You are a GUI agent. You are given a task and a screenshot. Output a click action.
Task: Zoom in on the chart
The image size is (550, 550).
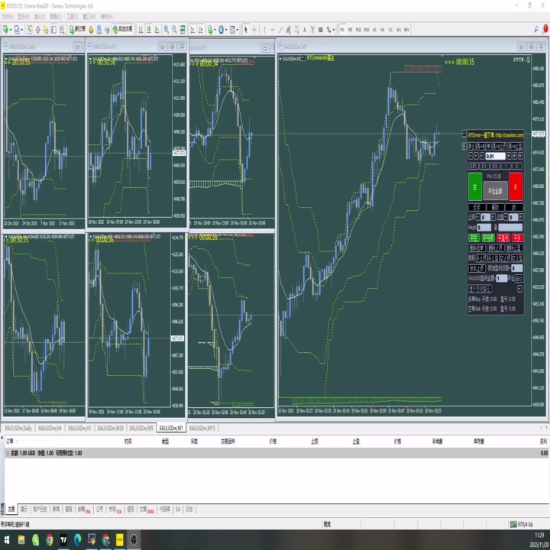point(167,30)
